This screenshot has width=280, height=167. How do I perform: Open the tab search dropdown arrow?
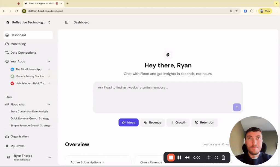coord(276,4)
